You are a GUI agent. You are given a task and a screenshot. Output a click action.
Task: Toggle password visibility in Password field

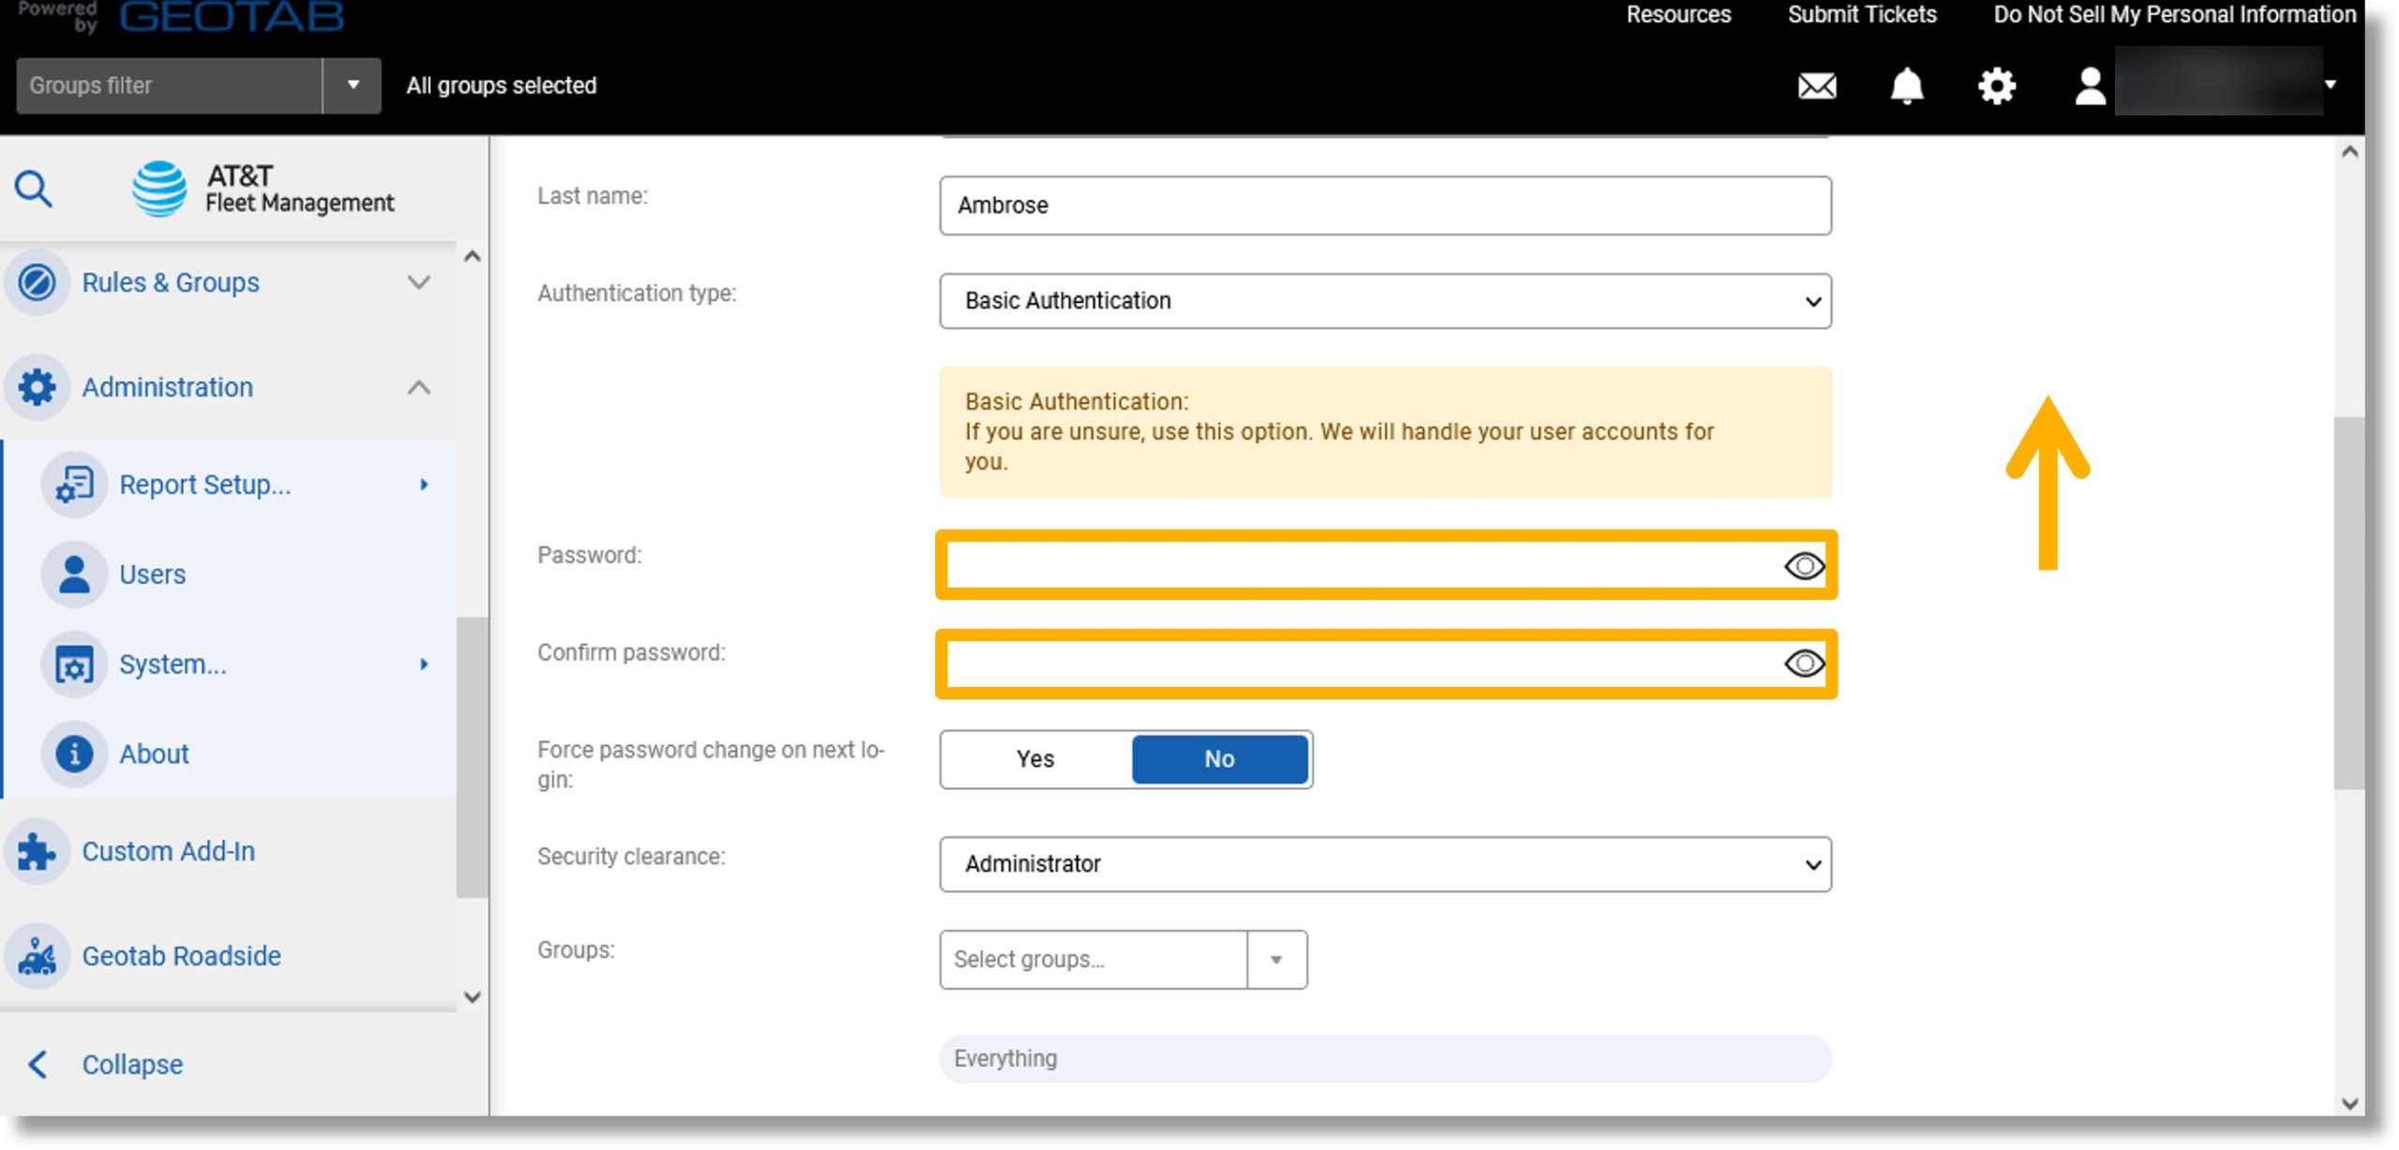(1801, 564)
